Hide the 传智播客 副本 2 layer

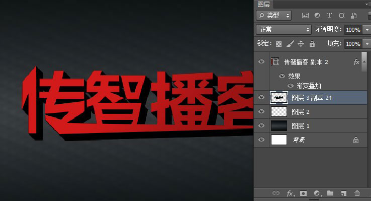tap(261, 61)
